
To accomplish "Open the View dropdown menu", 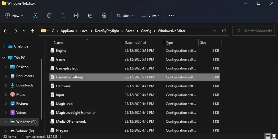I will tap(150, 16).
